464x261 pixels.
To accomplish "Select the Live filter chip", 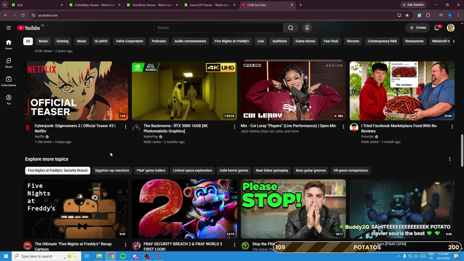I will point(261,41).
